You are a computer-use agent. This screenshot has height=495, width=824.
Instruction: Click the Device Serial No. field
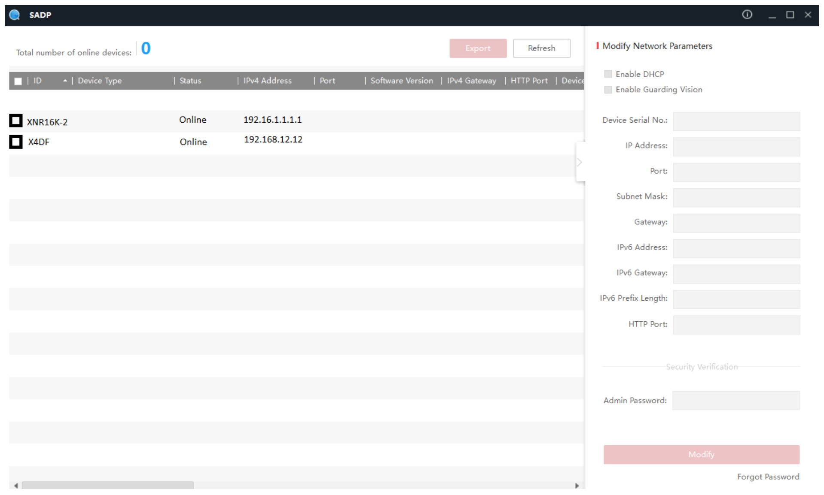point(736,121)
